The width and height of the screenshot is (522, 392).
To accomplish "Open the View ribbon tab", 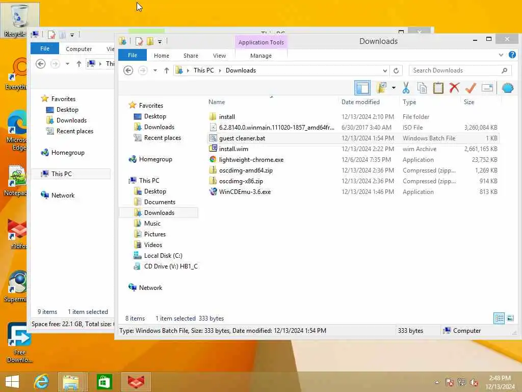I will tap(219, 56).
